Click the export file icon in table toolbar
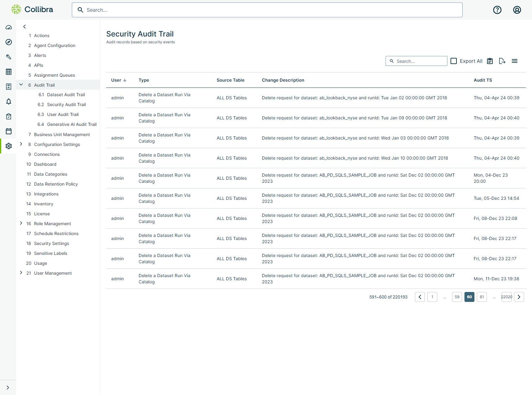This screenshot has width=532, height=395. pyautogui.click(x=502, y=61)
